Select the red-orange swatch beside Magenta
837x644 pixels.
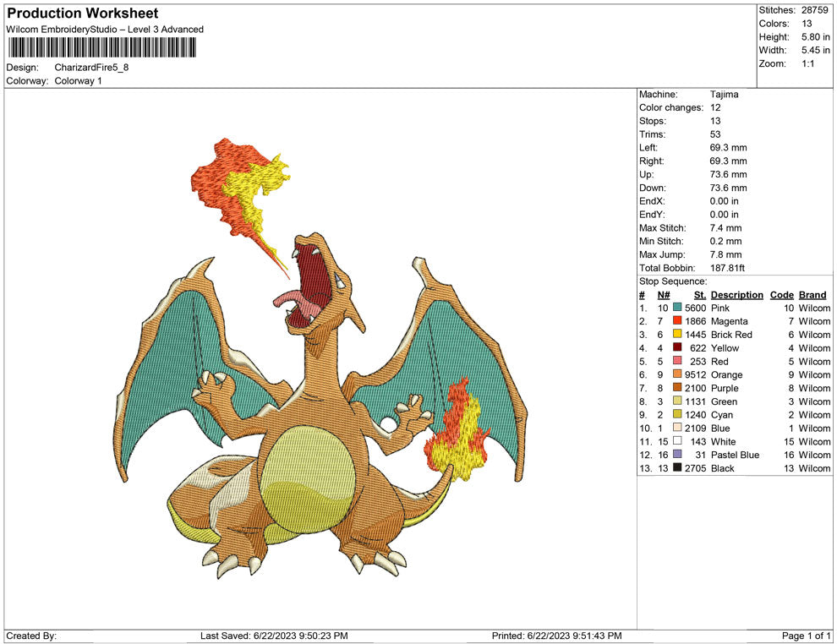pyautogui.click(x=677, y=320)
